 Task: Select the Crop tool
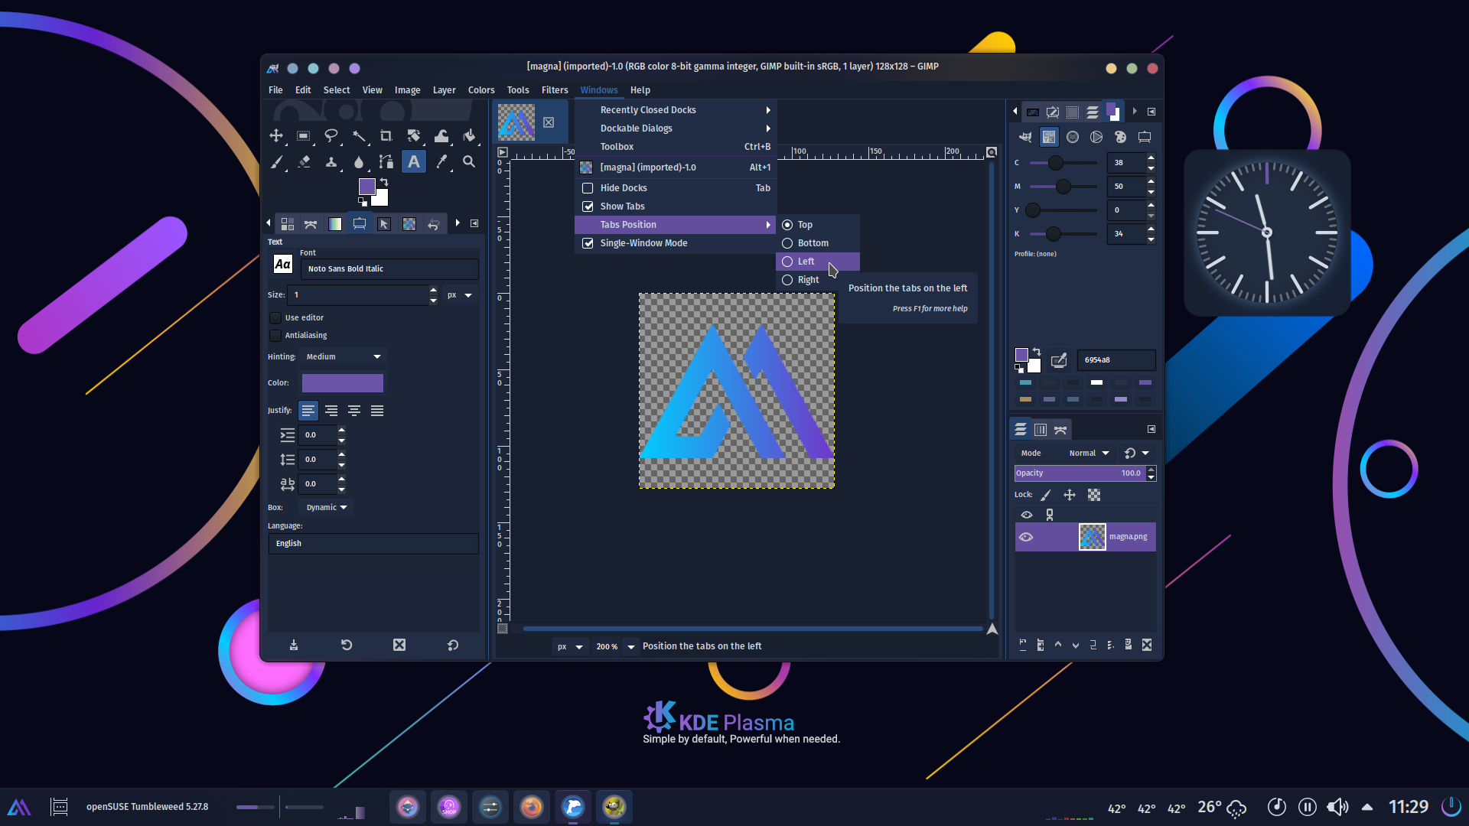click(386, 136)
